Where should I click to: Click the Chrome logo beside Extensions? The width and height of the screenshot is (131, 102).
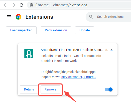(x=18, y=17)
